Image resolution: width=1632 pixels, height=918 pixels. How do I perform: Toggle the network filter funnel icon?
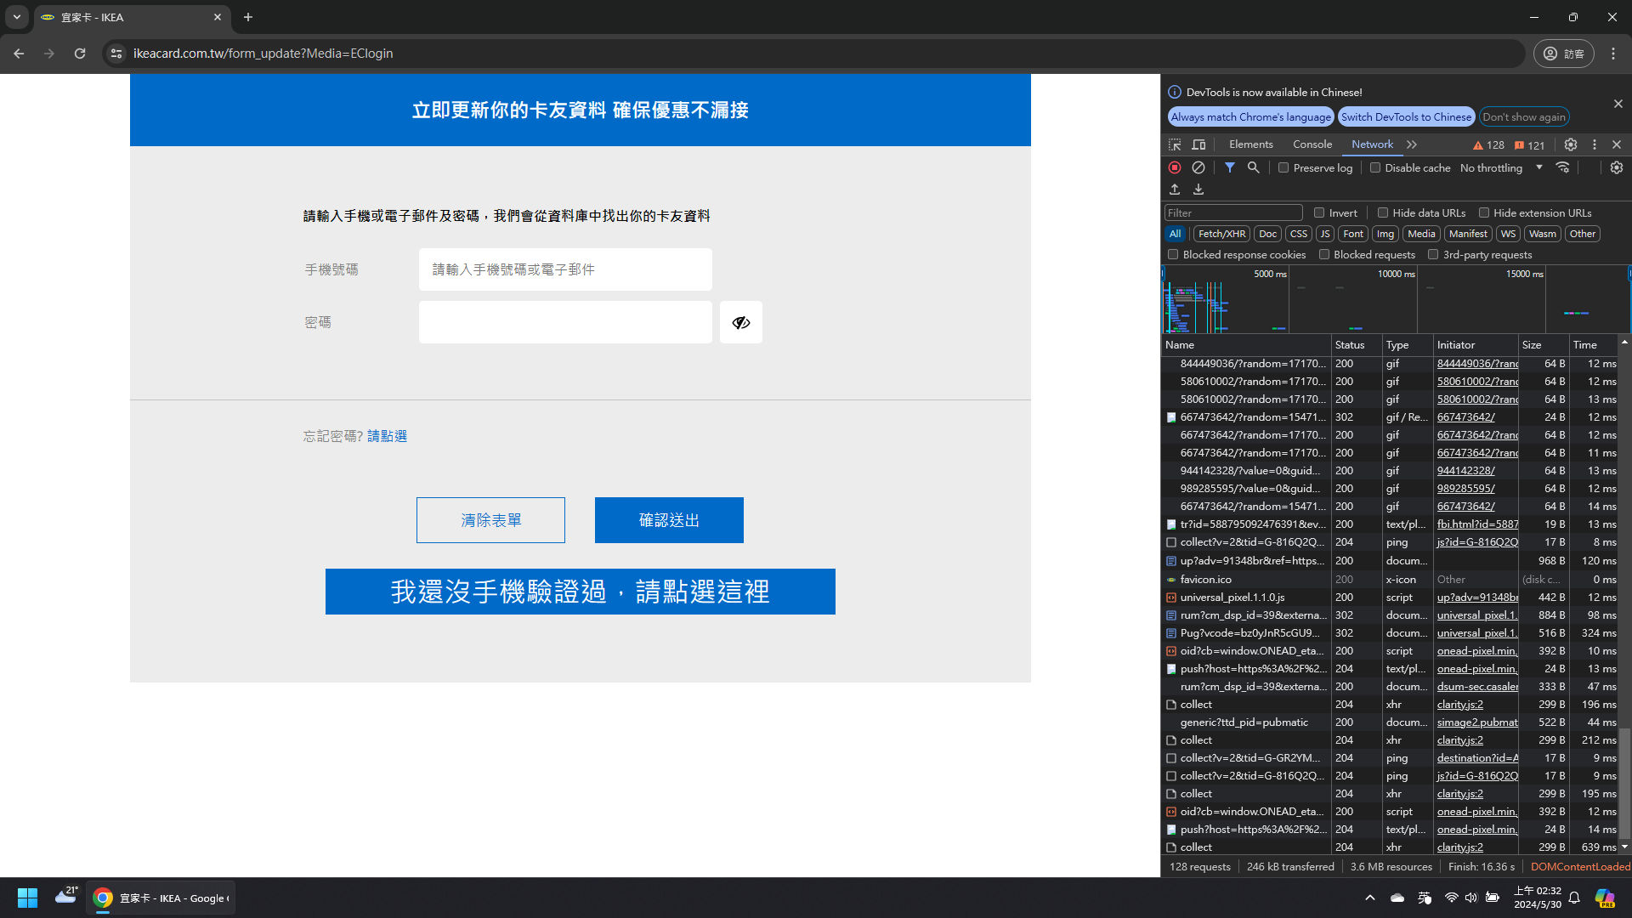tap(1229, 167)
